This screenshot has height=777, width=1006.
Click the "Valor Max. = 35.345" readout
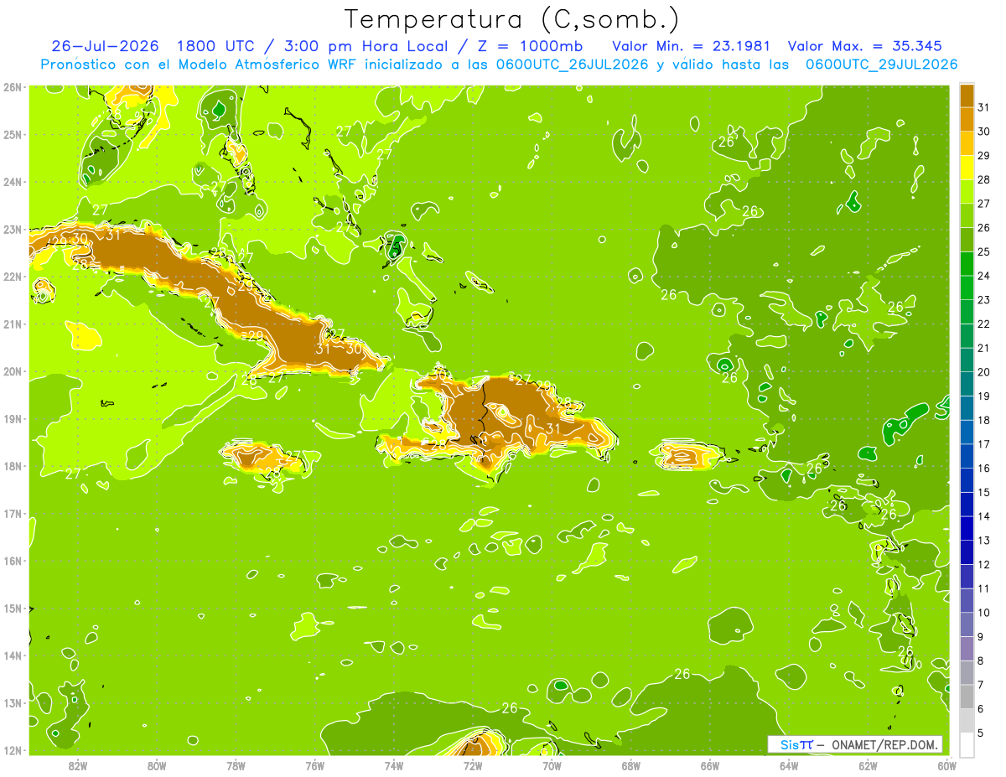click(x=864, y=46)
